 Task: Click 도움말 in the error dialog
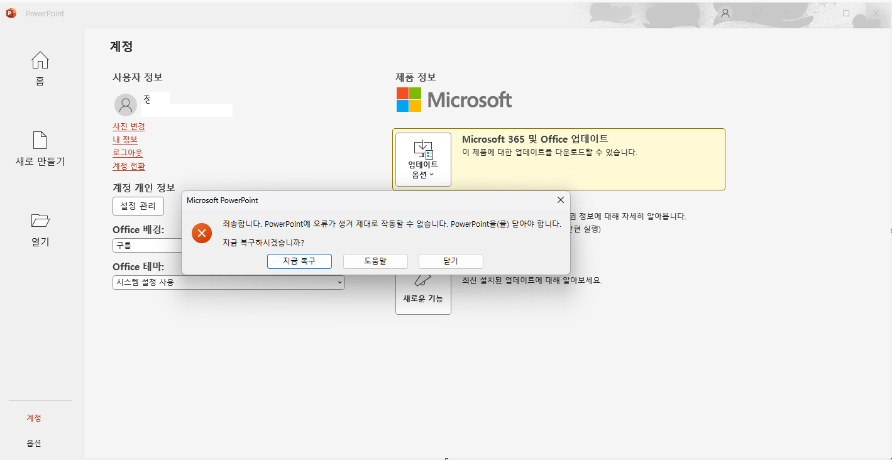pyautogui.click(x=375, y=261)
